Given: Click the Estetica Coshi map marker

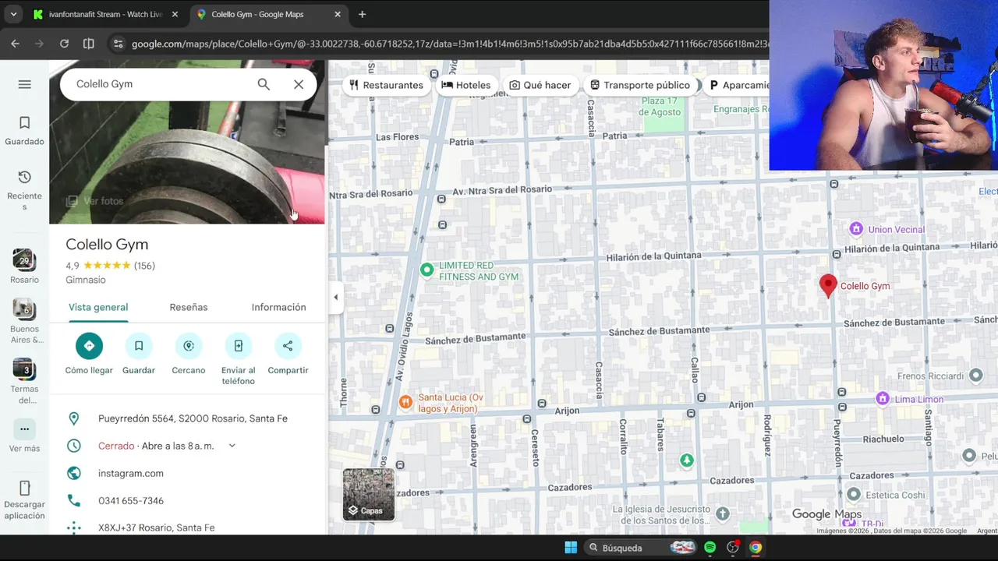Looking at the screenshot, I should (x=854, y=494).
